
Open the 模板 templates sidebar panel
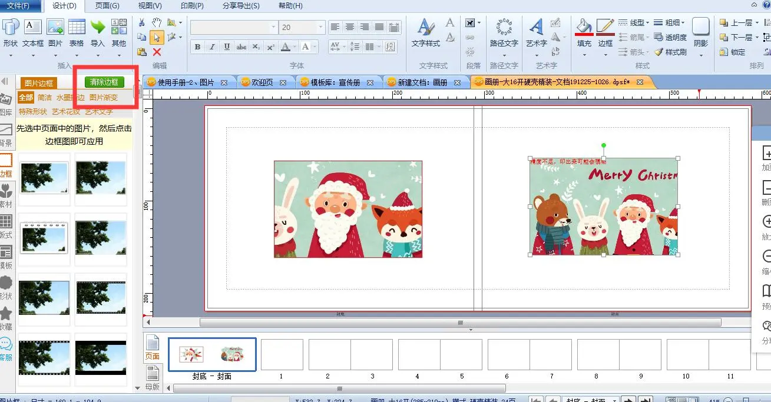[x=6, y=256]
